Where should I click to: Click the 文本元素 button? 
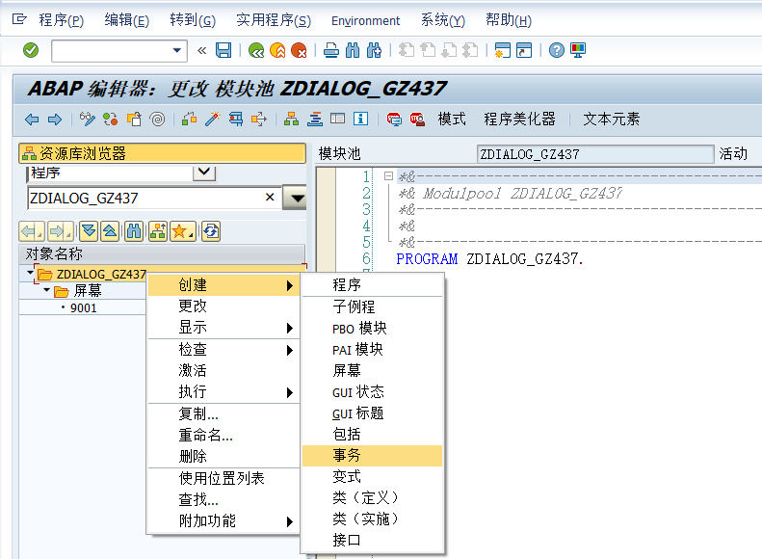611,120
